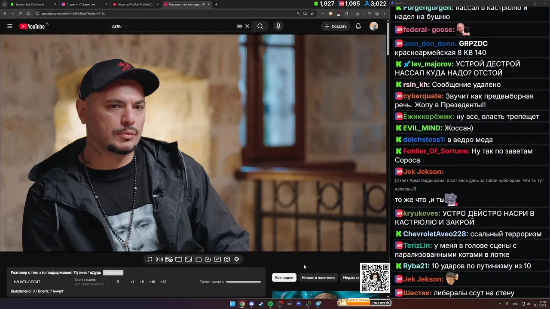Click the video title Разговор с тем, кто поддерживает Путина
The width and height of the screenshot is (550, 309).
56,273
